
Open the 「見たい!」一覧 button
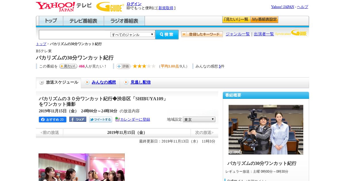tap(236, 20)
